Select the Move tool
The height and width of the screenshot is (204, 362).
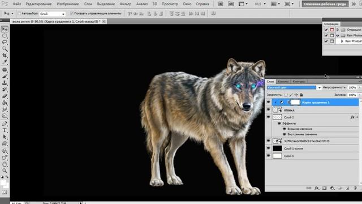pos(5,29)
